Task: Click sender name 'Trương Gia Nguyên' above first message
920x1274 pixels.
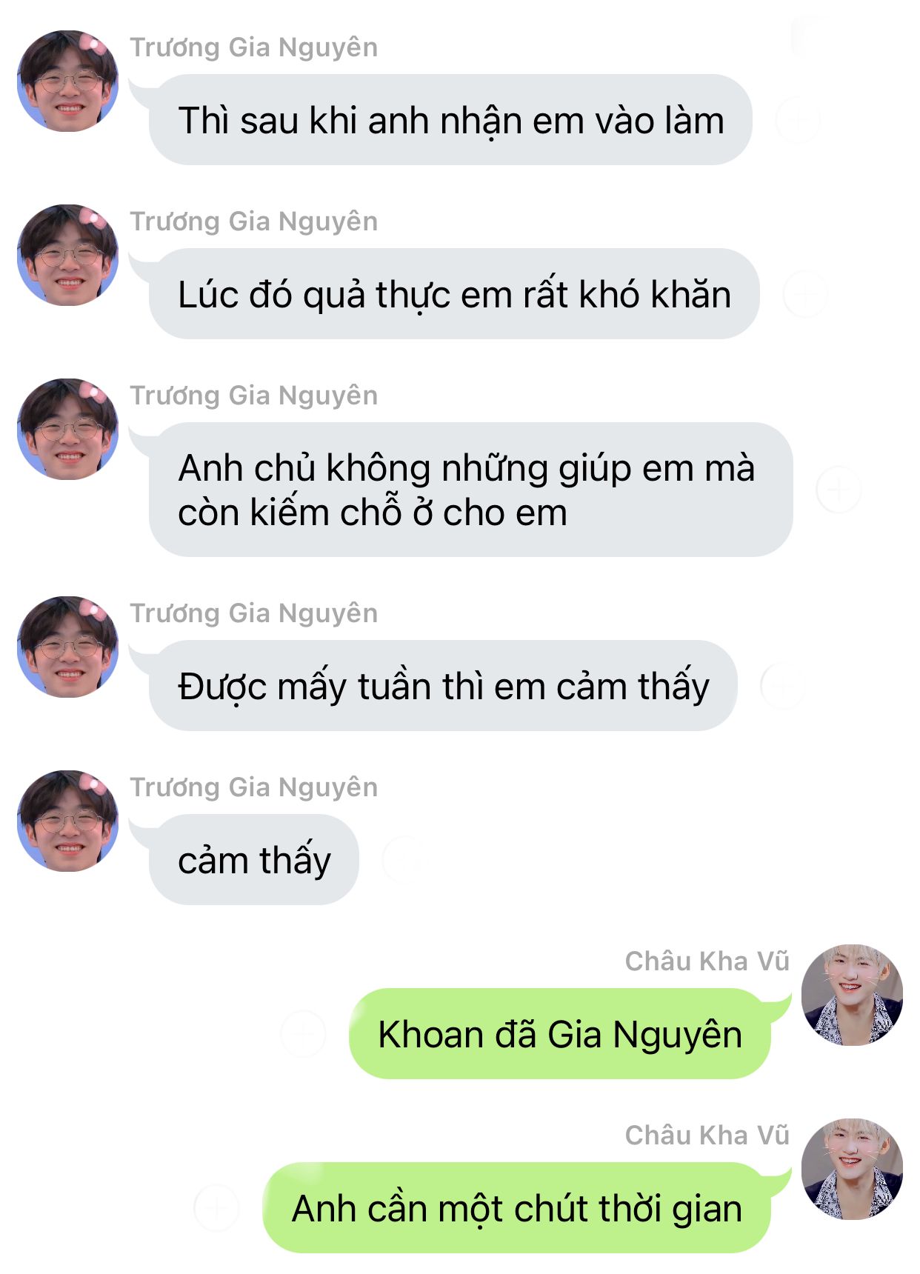Action: click(x=254, y=47)
